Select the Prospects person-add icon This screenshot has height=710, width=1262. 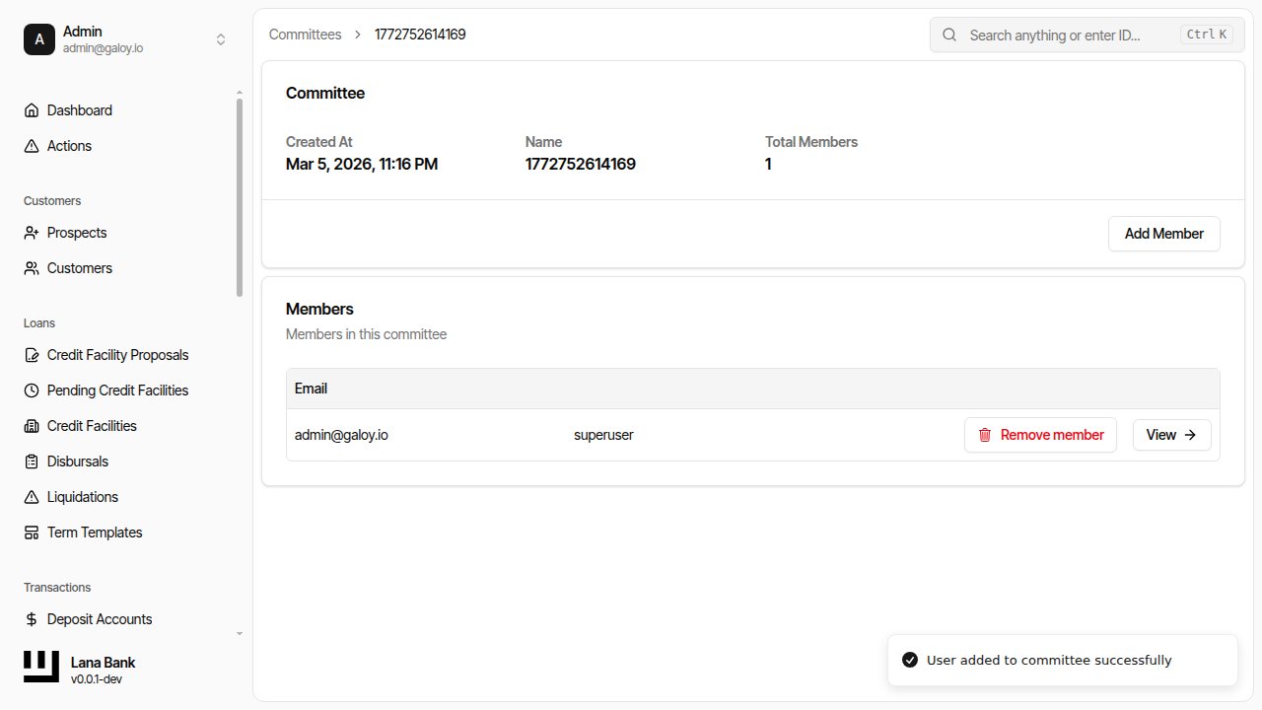click(31, 232)
